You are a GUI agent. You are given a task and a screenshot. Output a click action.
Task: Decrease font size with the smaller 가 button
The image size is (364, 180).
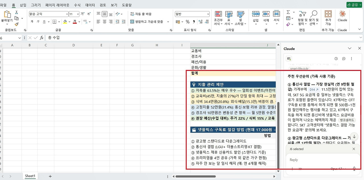89,14
